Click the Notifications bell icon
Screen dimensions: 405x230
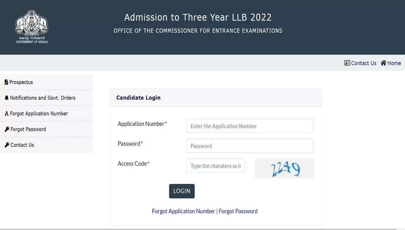[6, 98]
